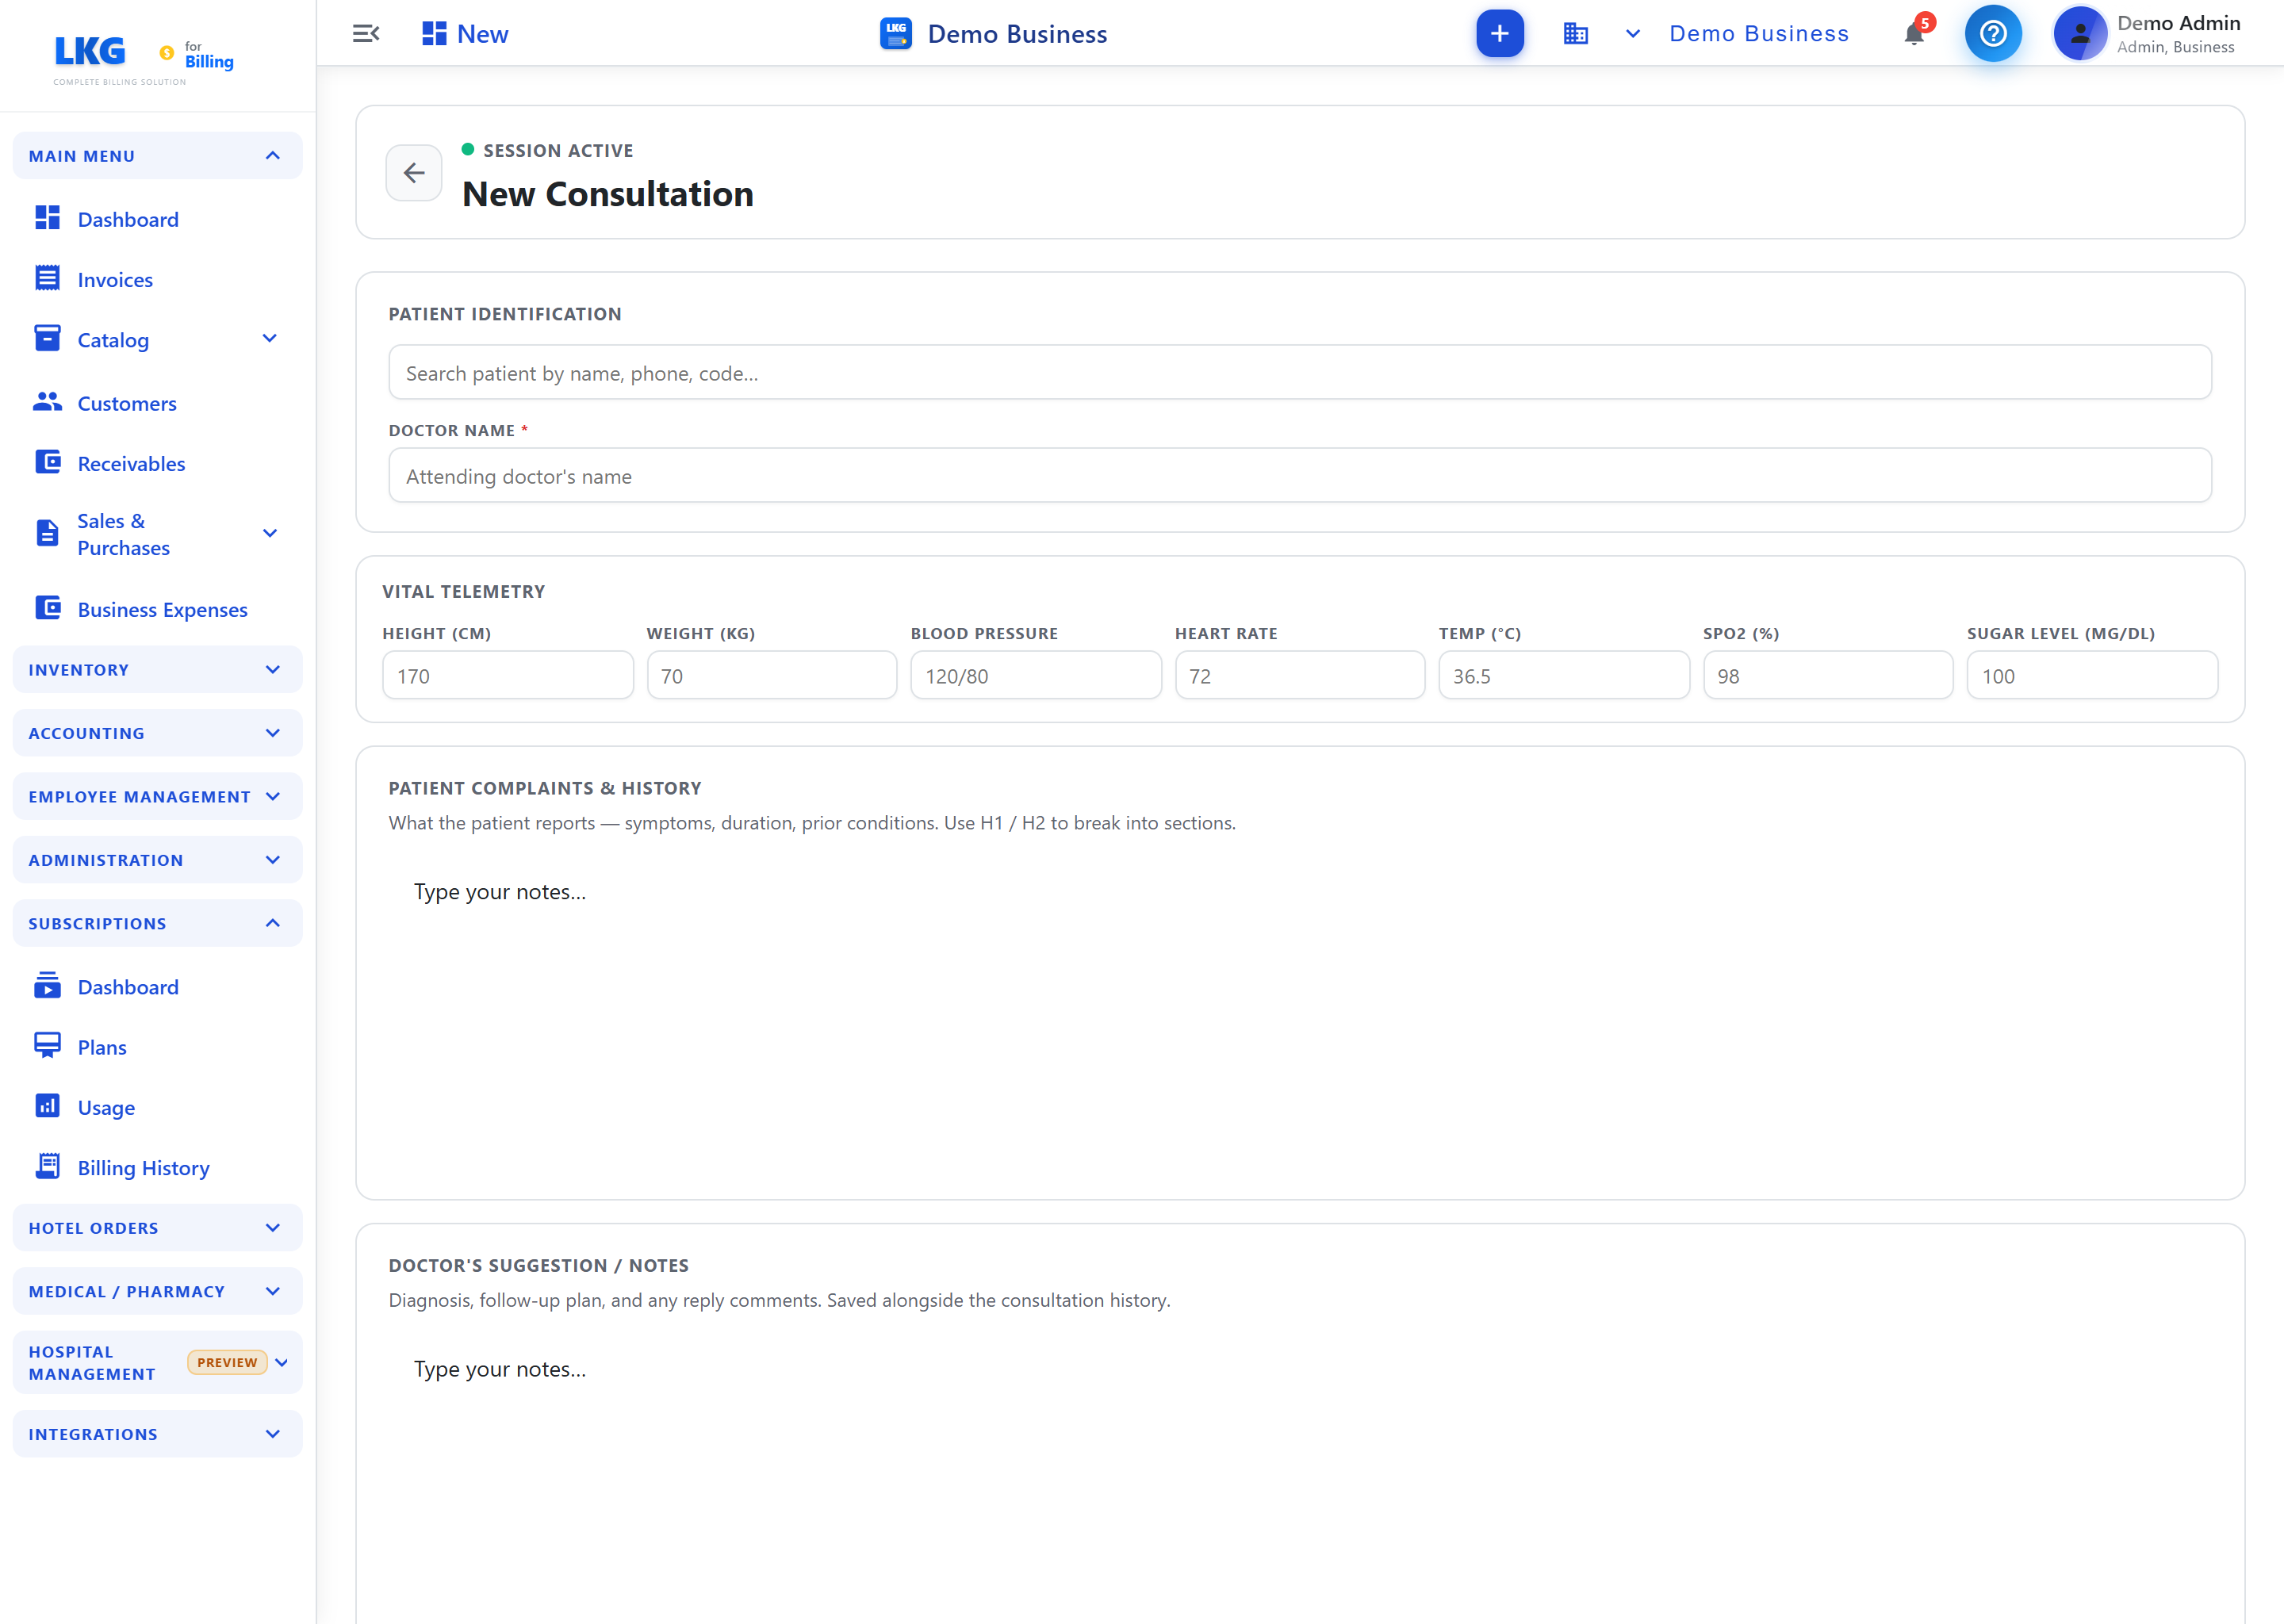Screen dimensions: 2284x1624
Task: Click the New link in top bar
Action: (x=466, y=34)
